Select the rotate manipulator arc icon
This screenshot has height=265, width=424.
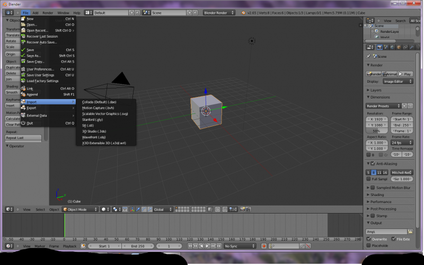144,209
